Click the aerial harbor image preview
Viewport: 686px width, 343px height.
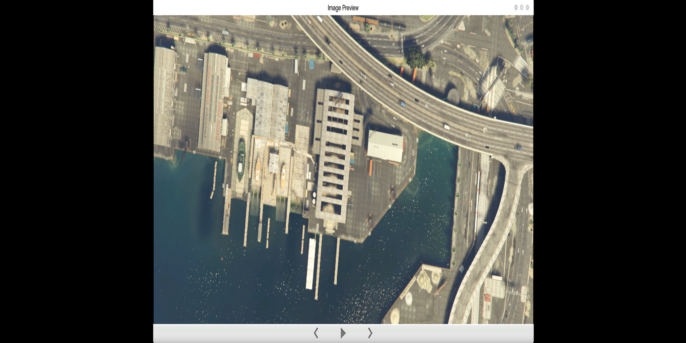point(343,169)
